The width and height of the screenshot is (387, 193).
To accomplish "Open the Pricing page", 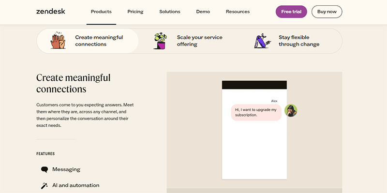I will (135, 12).
